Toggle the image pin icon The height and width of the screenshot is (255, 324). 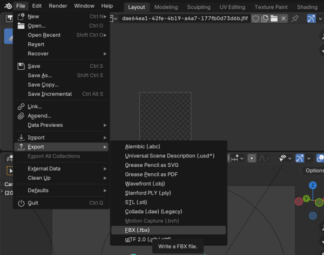pyautogui.click(x=295, y=18)
